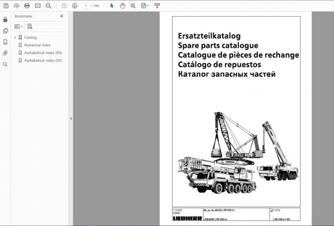Click the 'Spare parts catalogue' title text
This screenshot has height=226, width=334.
(218, 46)
